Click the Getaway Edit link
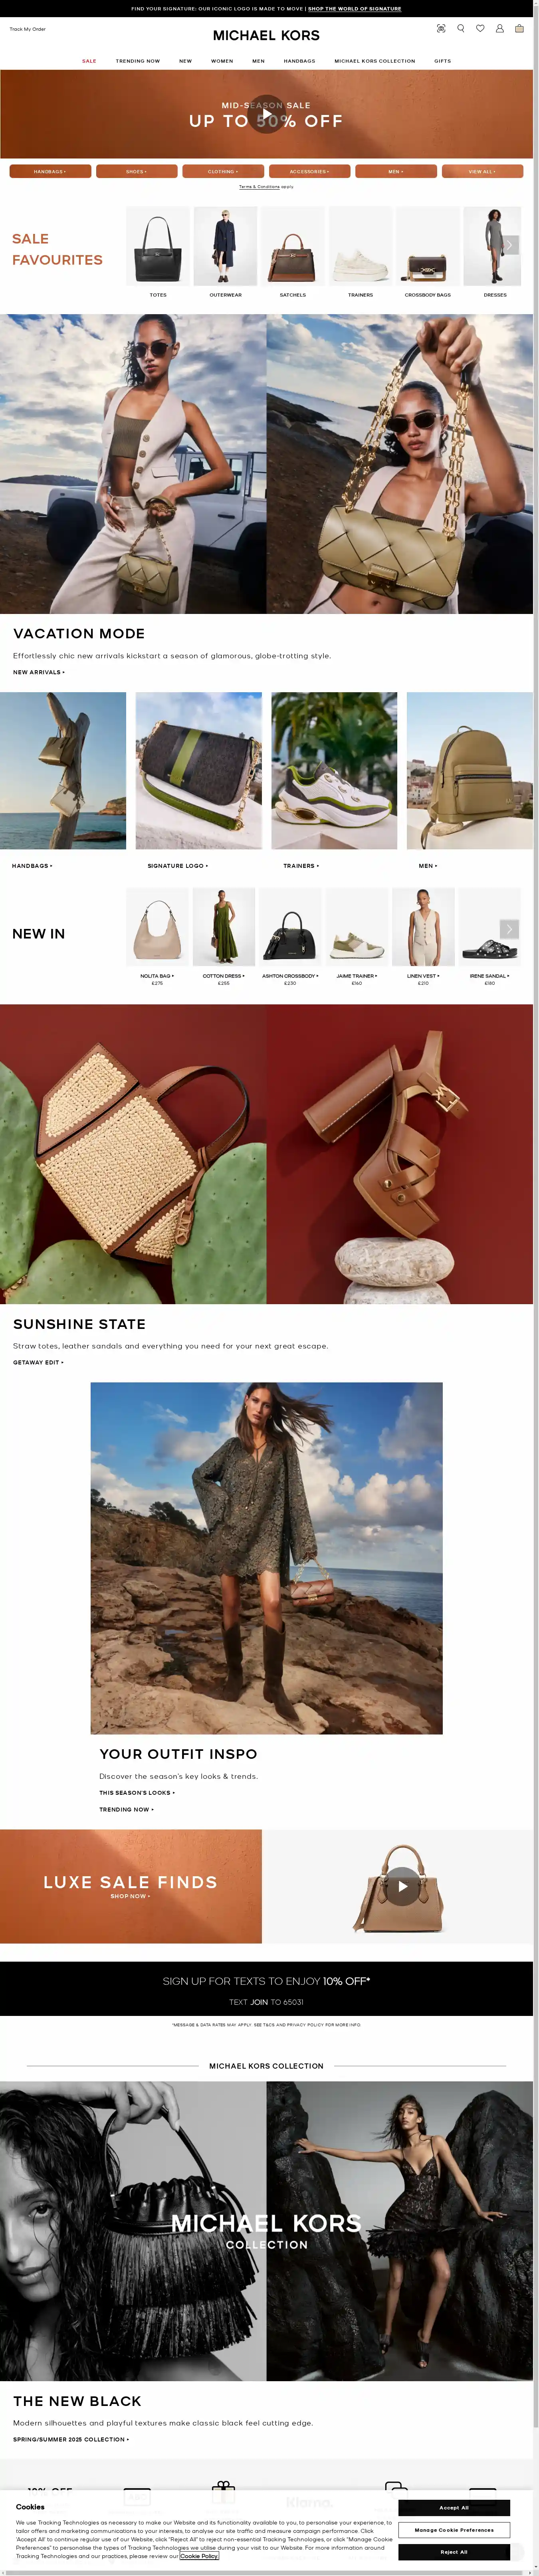This screenshot has width=539, height=2576. [38, 1362]
